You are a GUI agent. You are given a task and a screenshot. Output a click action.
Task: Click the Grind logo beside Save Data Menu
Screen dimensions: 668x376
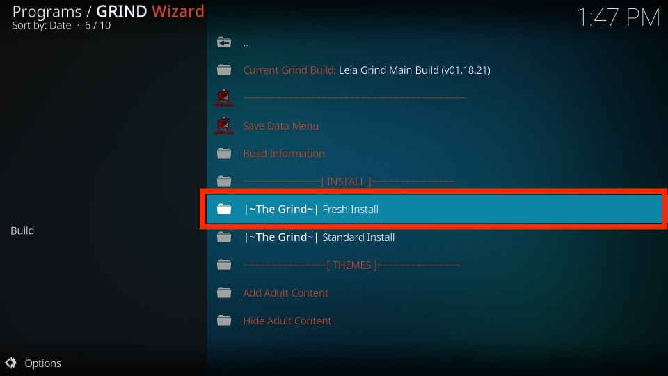coord(223,126)
